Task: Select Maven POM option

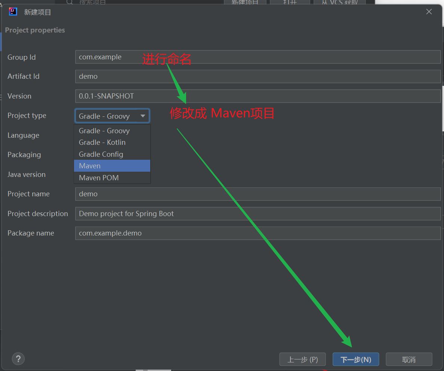Action: pos(112,178)
